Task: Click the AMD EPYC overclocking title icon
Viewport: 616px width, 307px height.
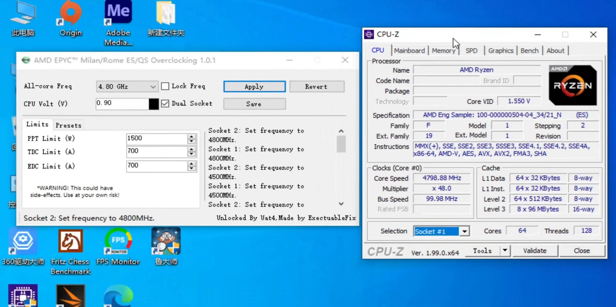Action: click(x=26, y=60)
